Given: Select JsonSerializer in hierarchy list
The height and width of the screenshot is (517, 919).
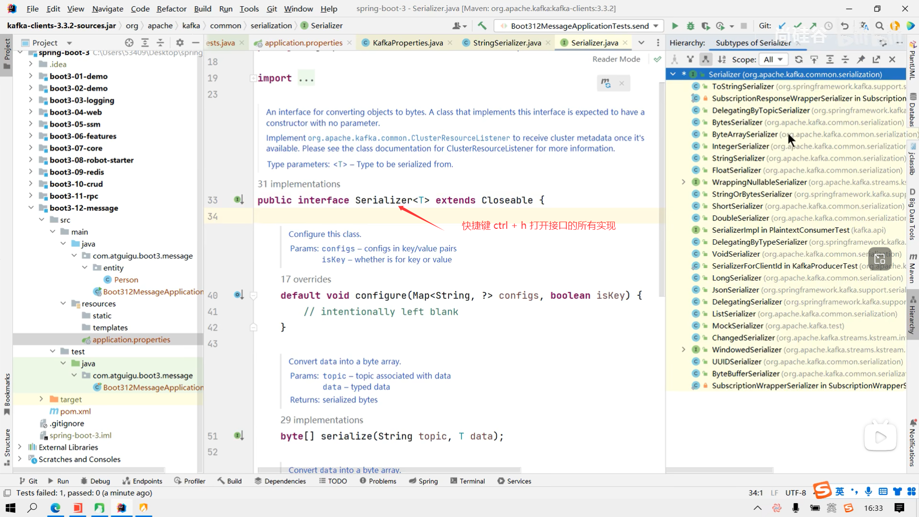Looking at the screenshot, I should pyautogui.click(x=735, y=290).
